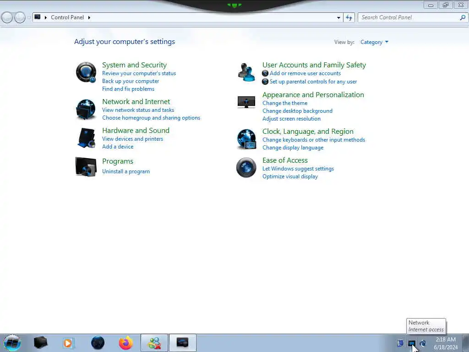Open Firefox from the taskbar
The image size is (469, 352).
(x=126, y=343)
